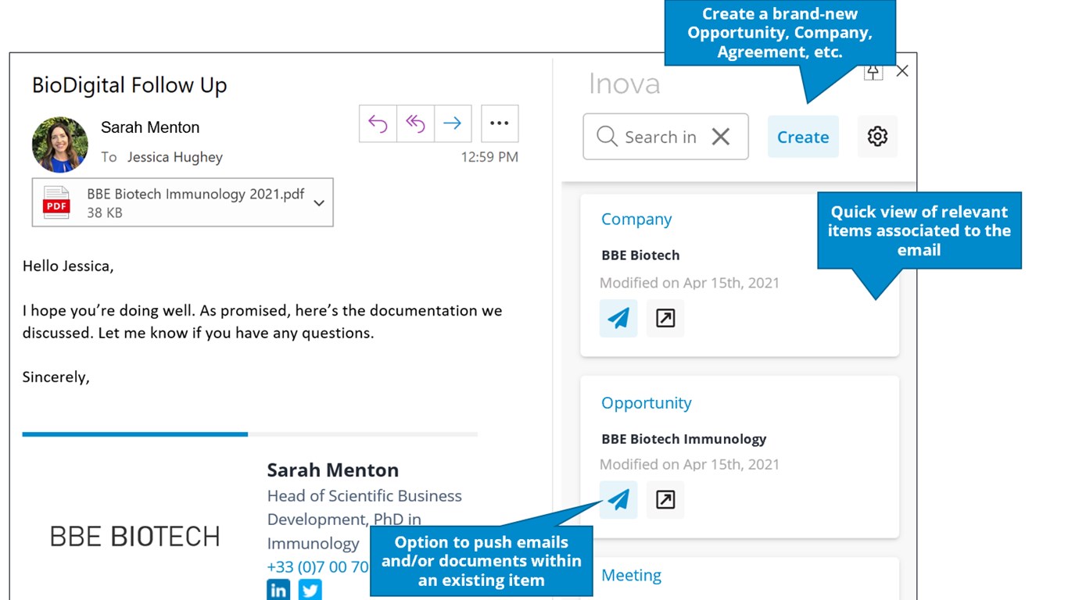
Task: Open Sarah Menton's Twitter profile
Action: pos(310,589)
